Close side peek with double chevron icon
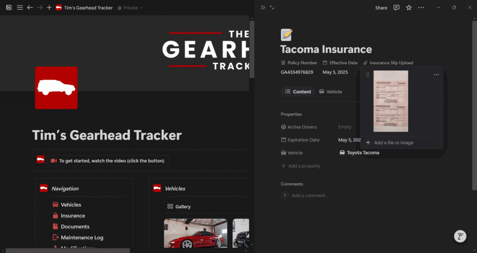 [x=263, y=7]
